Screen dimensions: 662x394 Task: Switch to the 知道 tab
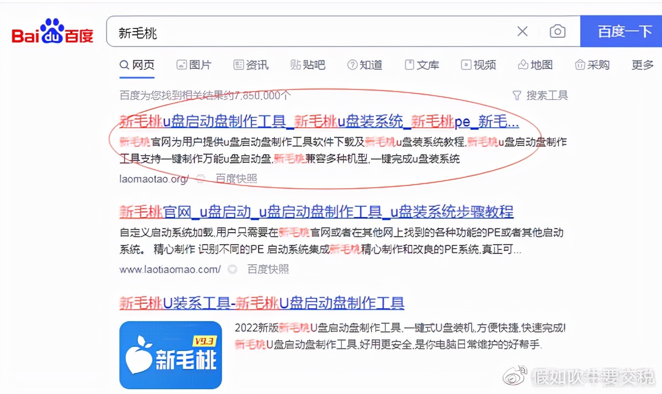pos(365,65)
